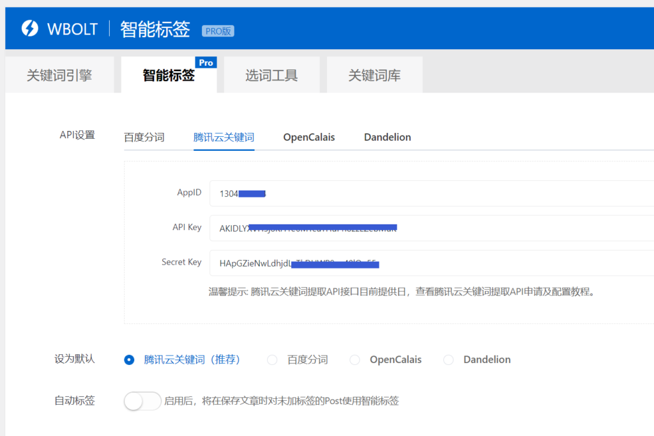Click the WBOLT lightning bolt logo icon
Image resolution: width=654 pixels, height=436 pixels.
click(x=29, y=28)
